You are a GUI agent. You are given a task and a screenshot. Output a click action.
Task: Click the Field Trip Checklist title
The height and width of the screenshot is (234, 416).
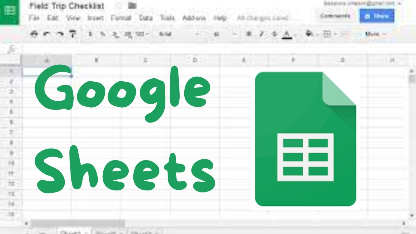coord(67,6)
